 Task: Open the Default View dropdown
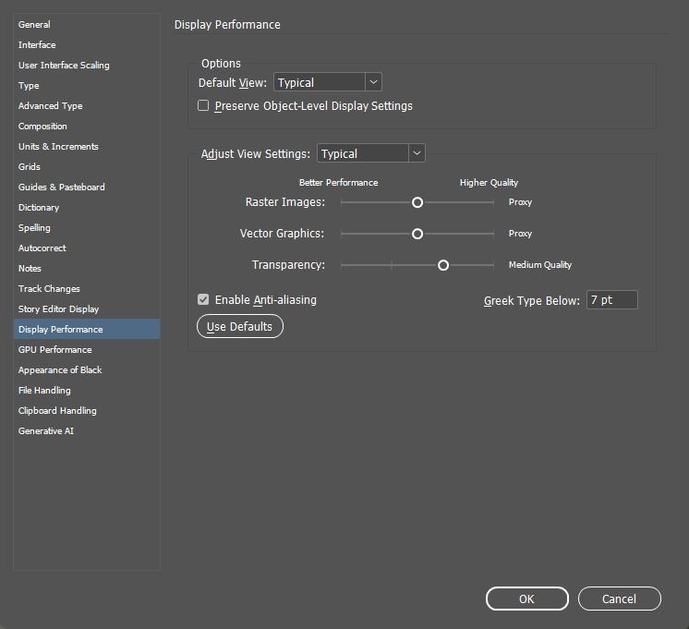tap(328, 82)
